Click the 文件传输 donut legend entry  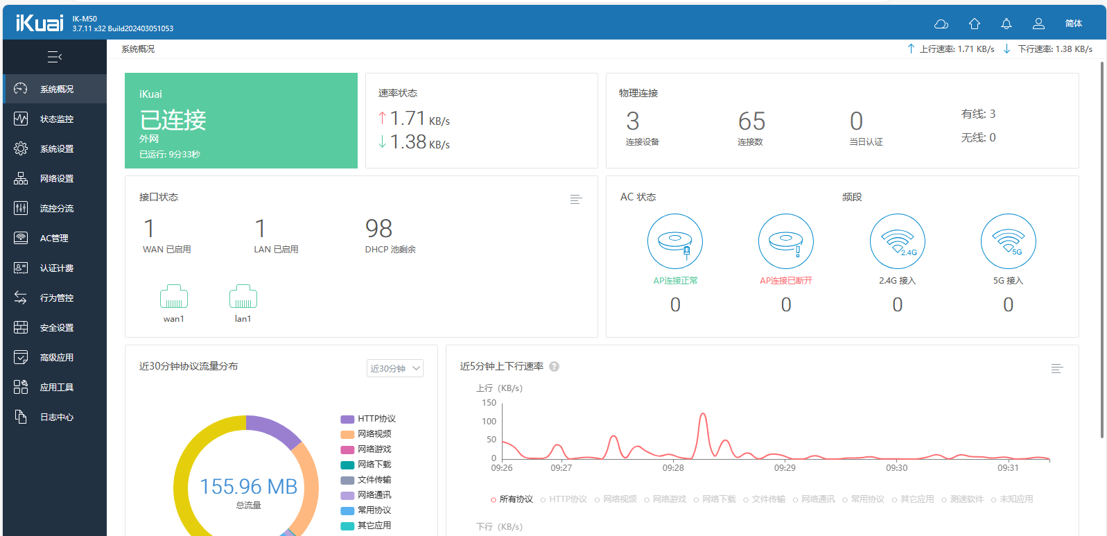pyautogui.click(x=366, y=480)
